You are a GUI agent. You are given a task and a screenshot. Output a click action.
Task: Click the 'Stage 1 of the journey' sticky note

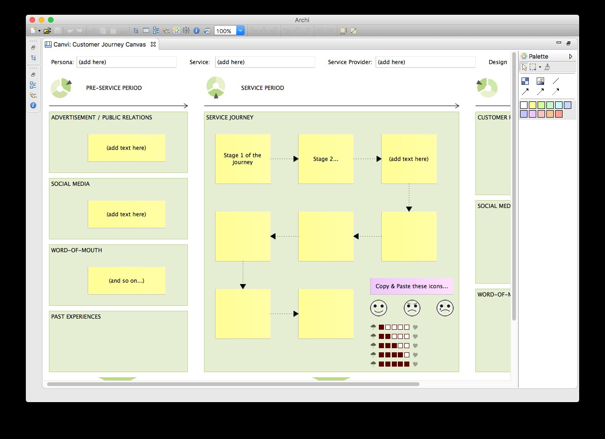coord(243,159)
